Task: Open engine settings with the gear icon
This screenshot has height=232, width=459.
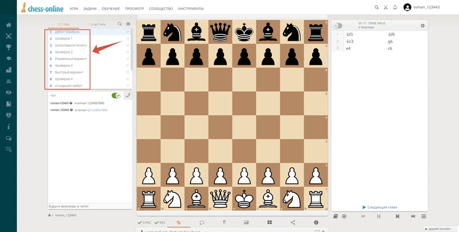Action: (422, 26)
